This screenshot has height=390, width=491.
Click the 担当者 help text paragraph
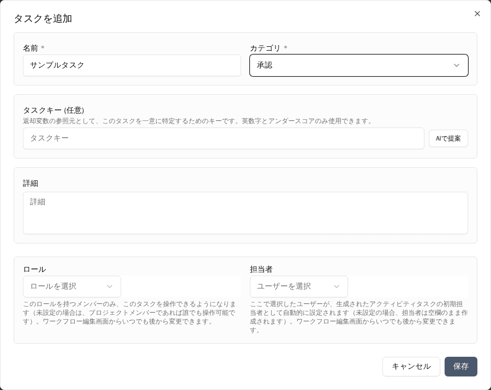[359, 317]
